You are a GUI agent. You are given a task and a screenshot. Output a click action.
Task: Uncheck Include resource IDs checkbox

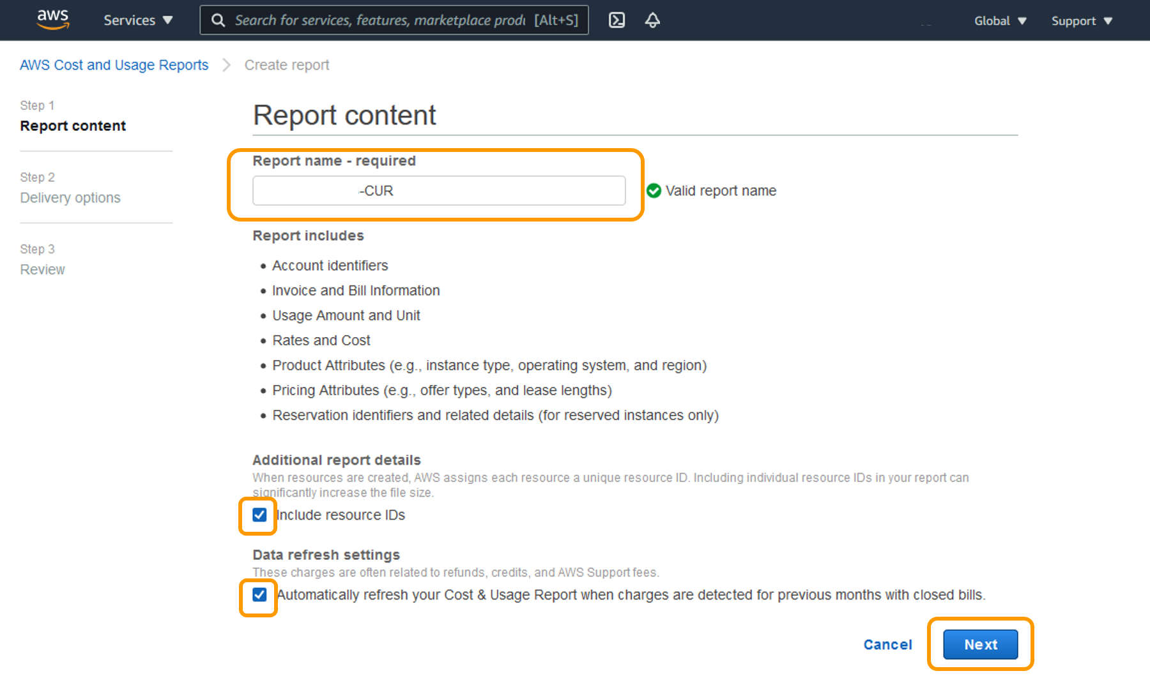pyautogui.click(x=259, y=515)
